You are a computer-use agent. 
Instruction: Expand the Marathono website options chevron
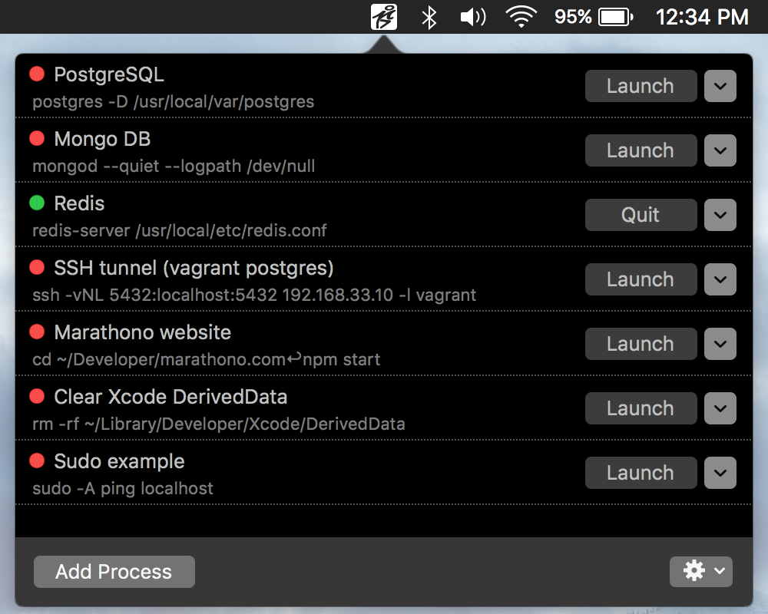pos(720,344)
